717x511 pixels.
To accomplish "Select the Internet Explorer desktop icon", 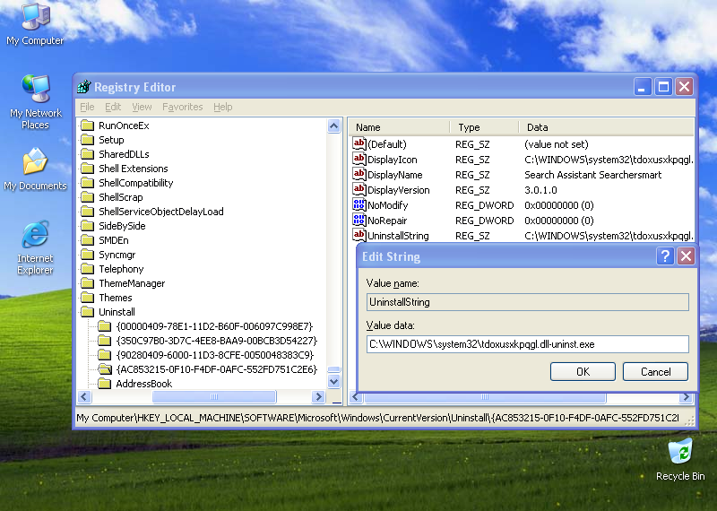I will point(35,247).
